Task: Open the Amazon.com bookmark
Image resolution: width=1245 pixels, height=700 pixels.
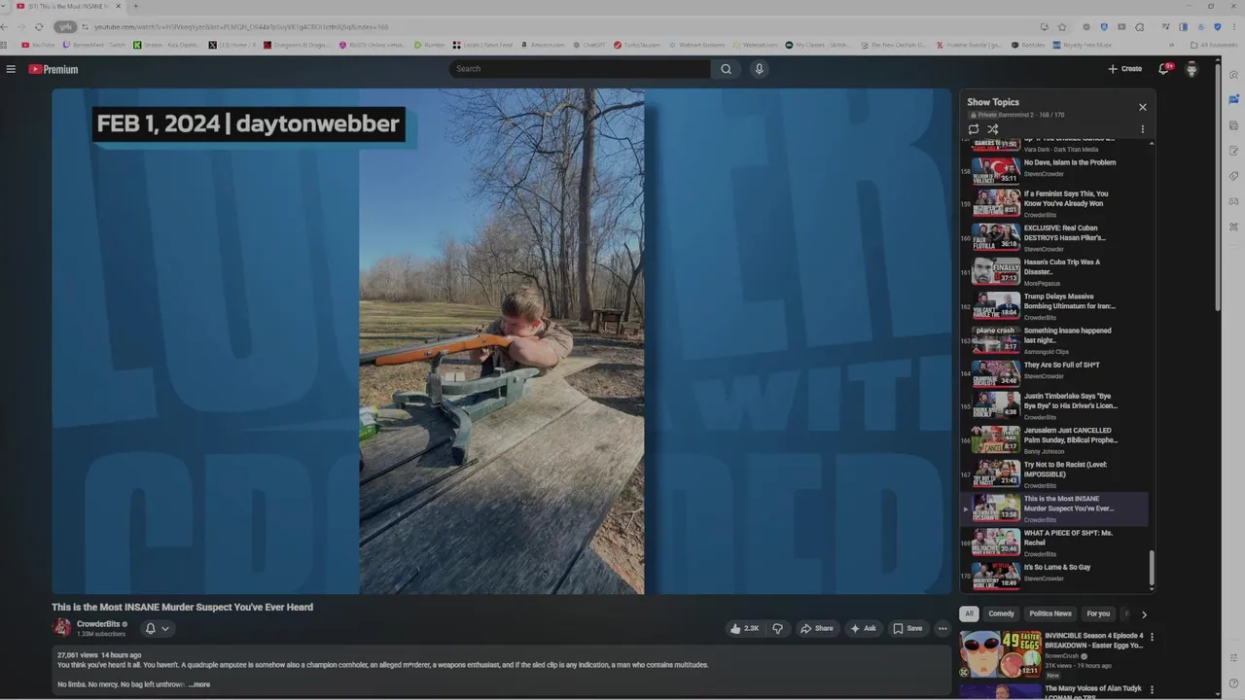Action: [543, 45]
